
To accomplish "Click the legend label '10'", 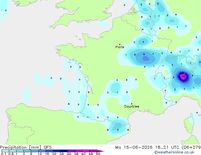I will click(40, 154).
